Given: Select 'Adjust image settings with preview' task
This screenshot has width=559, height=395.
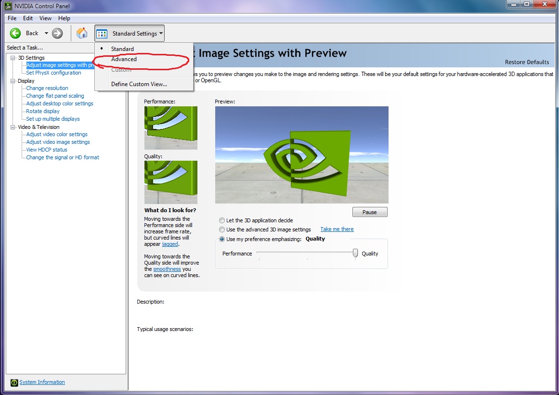Looking at the screenshot, I should point(60,65).
